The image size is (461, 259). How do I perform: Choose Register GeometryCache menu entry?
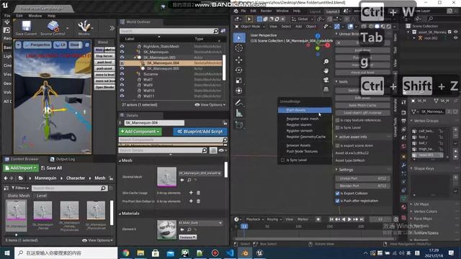[x=305, y=137]
